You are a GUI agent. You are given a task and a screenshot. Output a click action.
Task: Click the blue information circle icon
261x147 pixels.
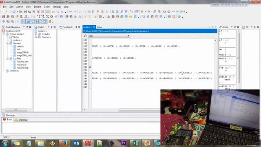(x=61, y=16)
